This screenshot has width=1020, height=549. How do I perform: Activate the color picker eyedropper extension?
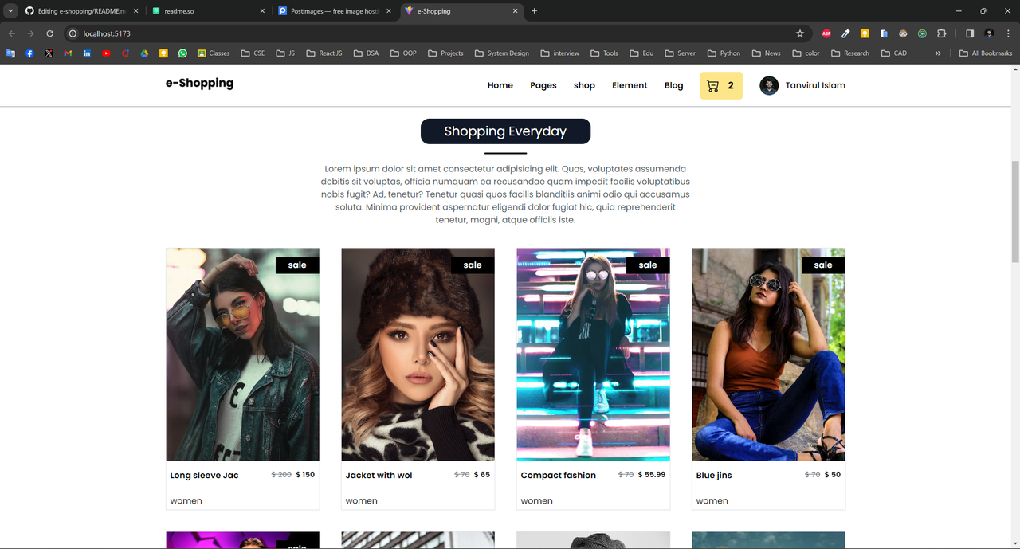pos(845,33)
